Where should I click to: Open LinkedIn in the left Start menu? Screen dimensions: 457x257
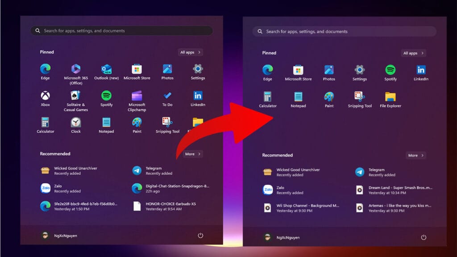pyautogui.click(x=198, y=99)
